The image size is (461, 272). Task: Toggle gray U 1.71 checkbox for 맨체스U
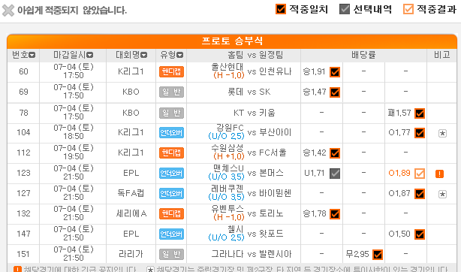click(335, 174)
